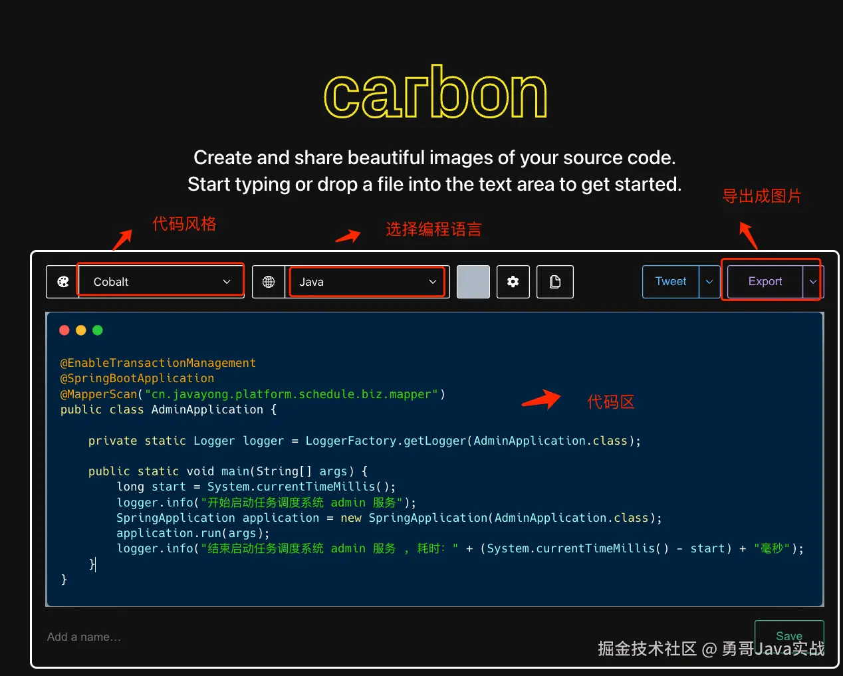Click the Save button
The width and height of the screenshot is (843, 676).
[x=789, y=636]
